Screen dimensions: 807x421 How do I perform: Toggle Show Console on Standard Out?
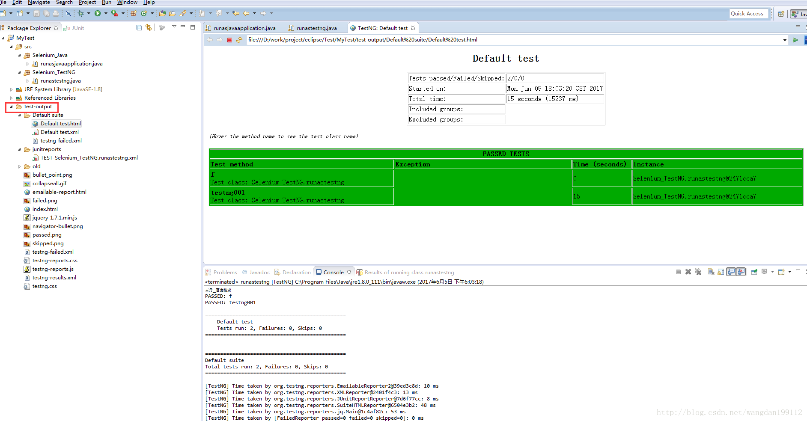(x=731, y=272)
